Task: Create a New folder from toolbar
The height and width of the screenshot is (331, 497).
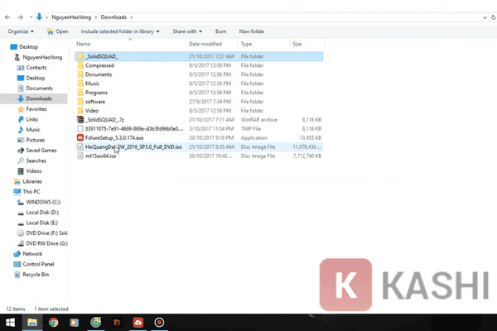Action: coord(252,31)
